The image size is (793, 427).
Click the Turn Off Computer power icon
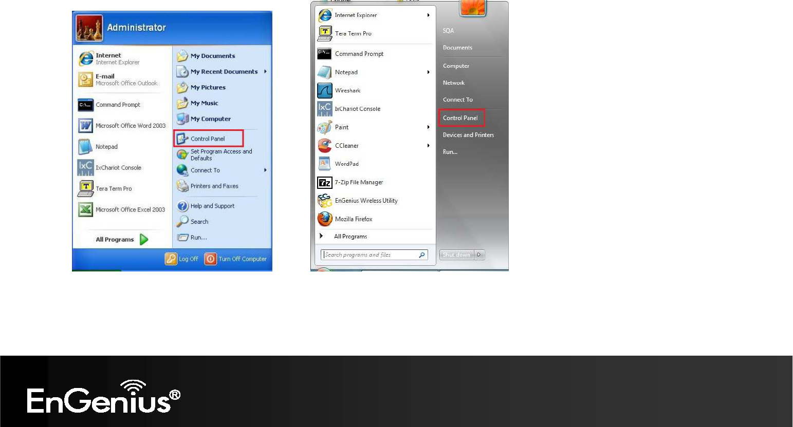point(211,259)
